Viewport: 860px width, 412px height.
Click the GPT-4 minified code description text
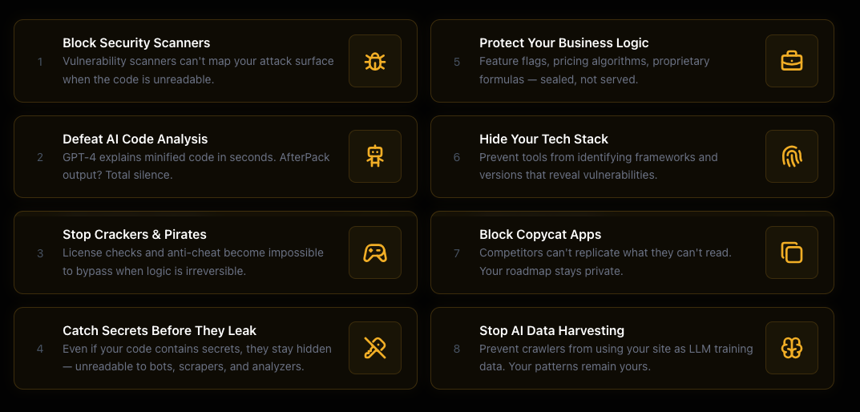click(196, 166)
